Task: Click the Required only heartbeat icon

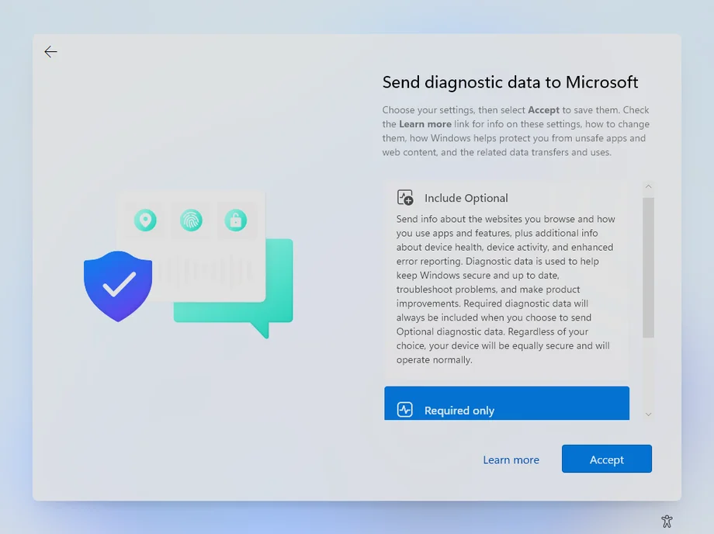Action: click(x=405, y=410)
